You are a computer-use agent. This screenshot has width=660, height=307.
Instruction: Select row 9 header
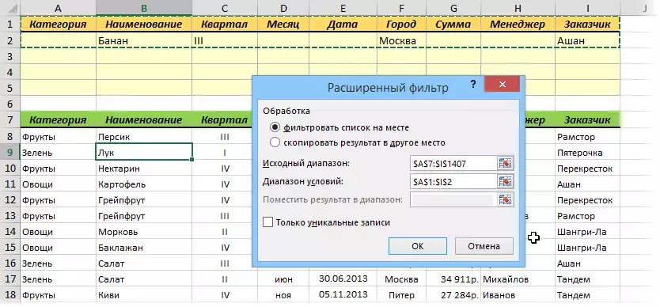point(10,153)
